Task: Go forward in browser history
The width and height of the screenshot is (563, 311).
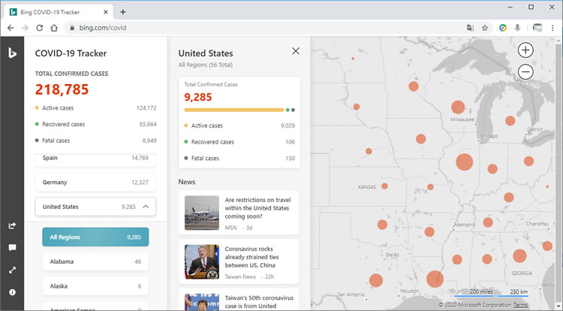Action: click(x=25, y=28)
